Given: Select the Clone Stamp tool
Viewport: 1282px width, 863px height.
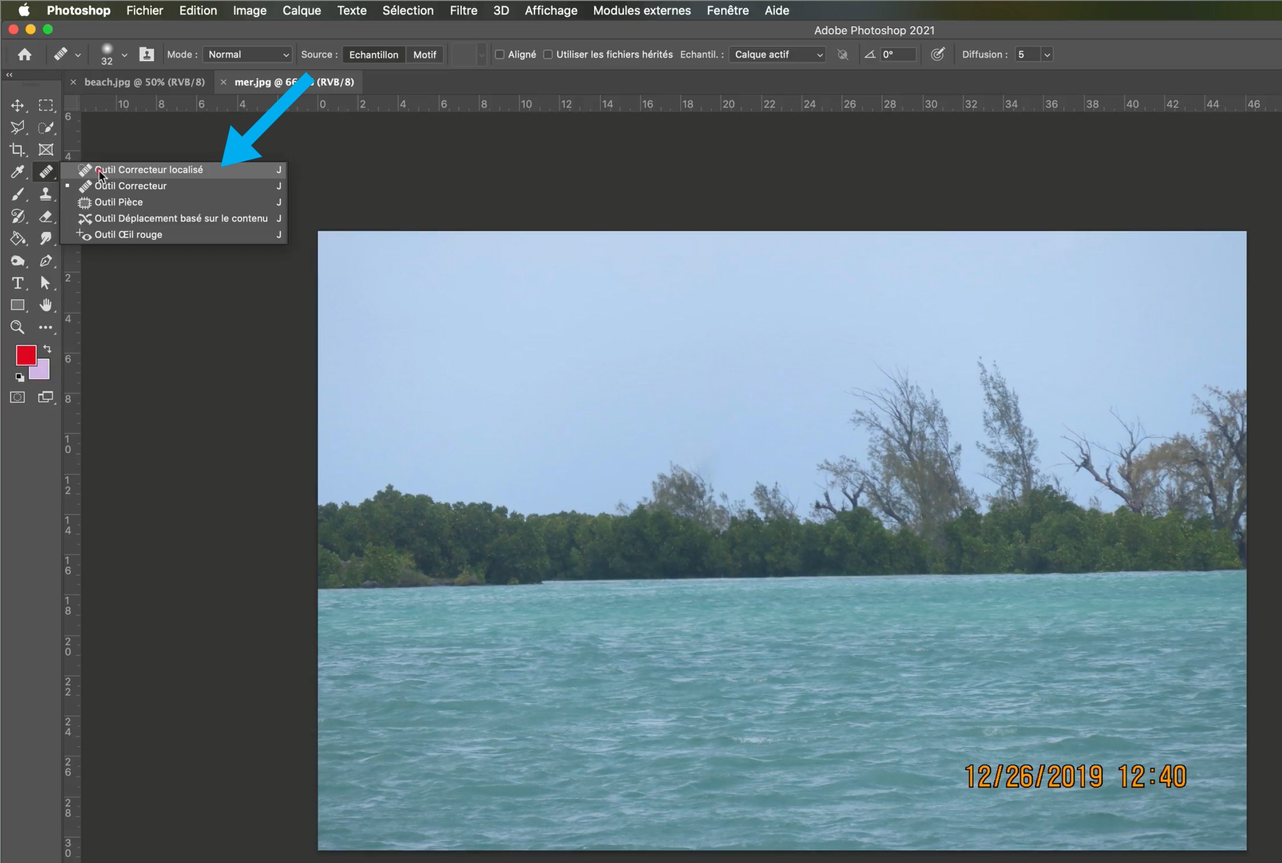Looking at the screenshot, I should 46,194.
